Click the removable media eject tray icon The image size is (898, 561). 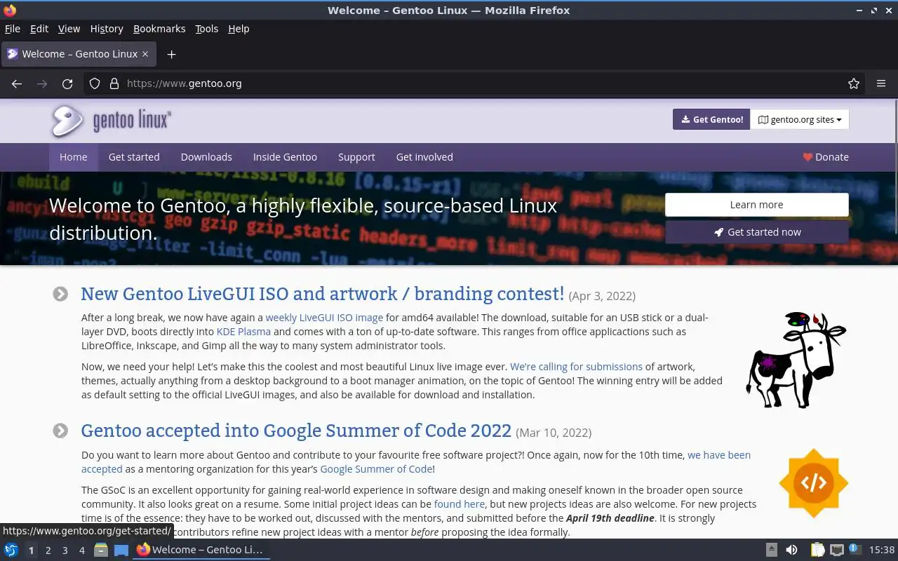(x=771, y=550)
